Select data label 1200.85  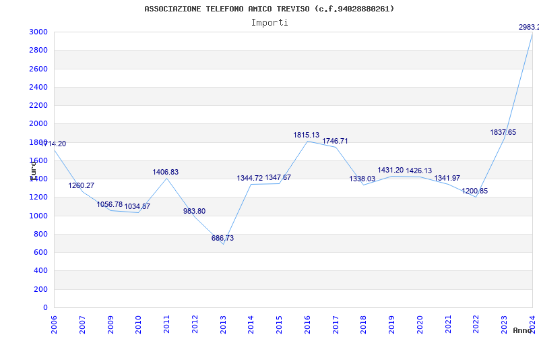tap(475, 191)
